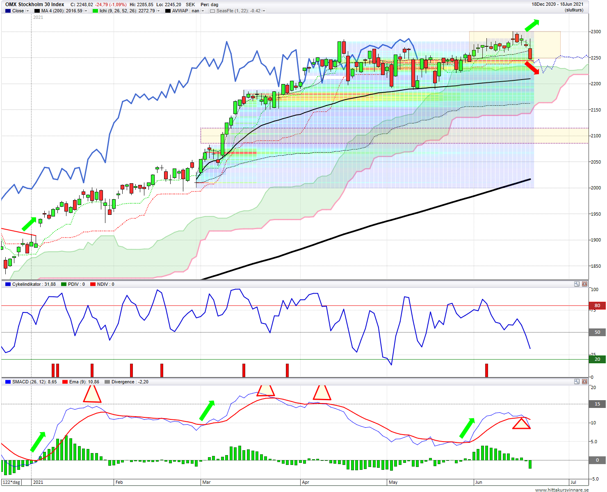Click the gray SeasFte color swatch
This screenshot has width=607, height=492.
(212, 11)
